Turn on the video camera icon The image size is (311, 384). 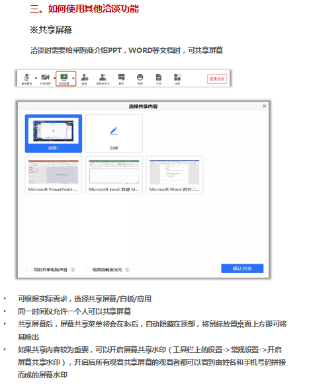[x=45, y=79]
